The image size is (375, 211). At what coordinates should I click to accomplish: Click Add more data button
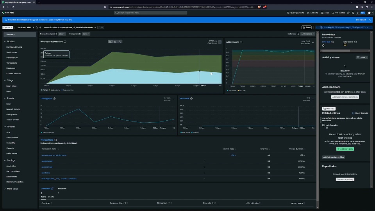tap(345, 149)
